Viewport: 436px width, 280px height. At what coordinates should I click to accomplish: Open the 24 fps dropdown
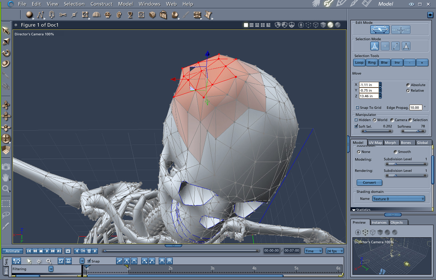(335, 251)
